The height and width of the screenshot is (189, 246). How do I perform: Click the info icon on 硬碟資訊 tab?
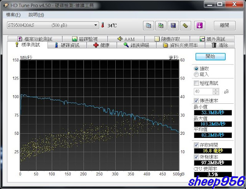coord(57,45)
